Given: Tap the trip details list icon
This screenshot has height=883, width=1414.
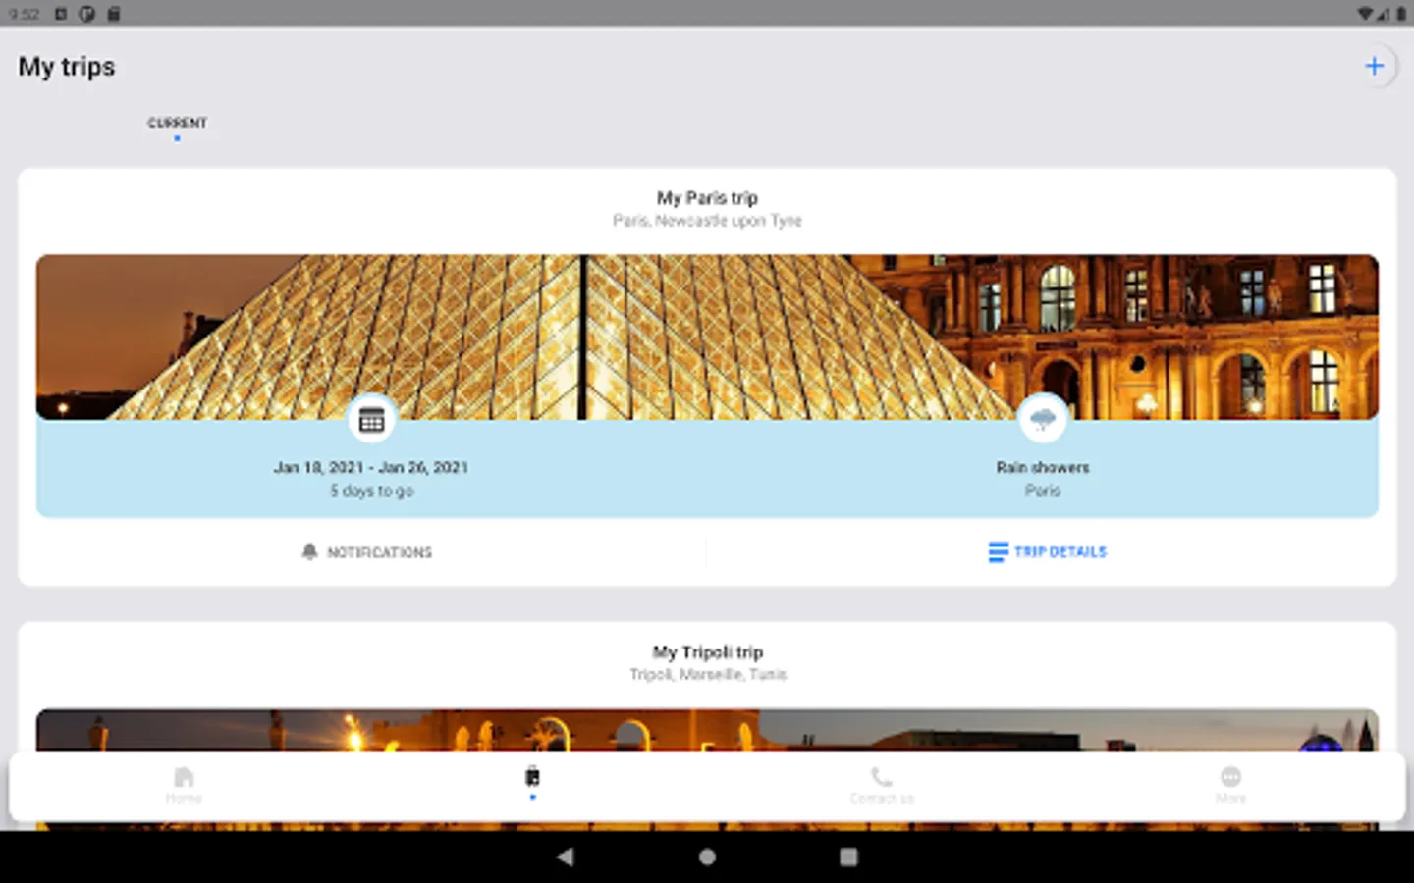Looking at the screenshot, I should [998, 552].
